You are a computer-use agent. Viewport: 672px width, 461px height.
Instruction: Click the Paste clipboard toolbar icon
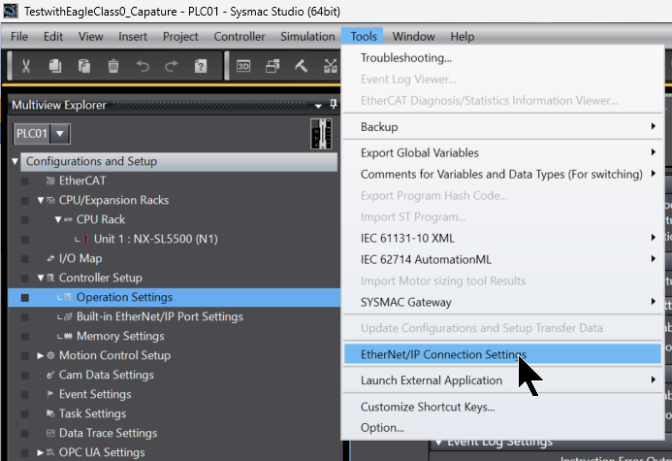[84, 66]
